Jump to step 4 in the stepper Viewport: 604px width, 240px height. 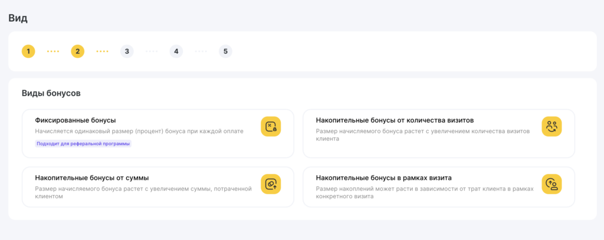176,51
